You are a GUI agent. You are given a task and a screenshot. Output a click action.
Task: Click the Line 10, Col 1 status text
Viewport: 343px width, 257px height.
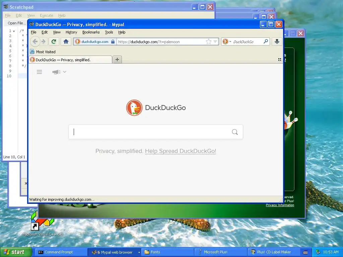coord(14,157)
